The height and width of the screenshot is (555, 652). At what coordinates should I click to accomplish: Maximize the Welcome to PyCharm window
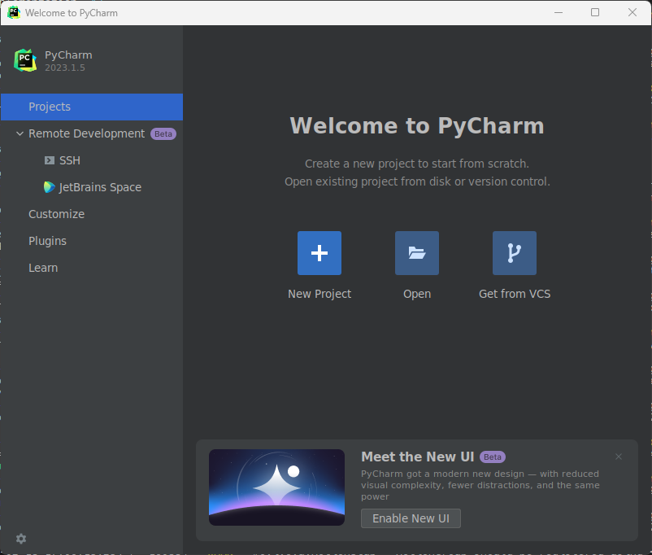point(595,12)
